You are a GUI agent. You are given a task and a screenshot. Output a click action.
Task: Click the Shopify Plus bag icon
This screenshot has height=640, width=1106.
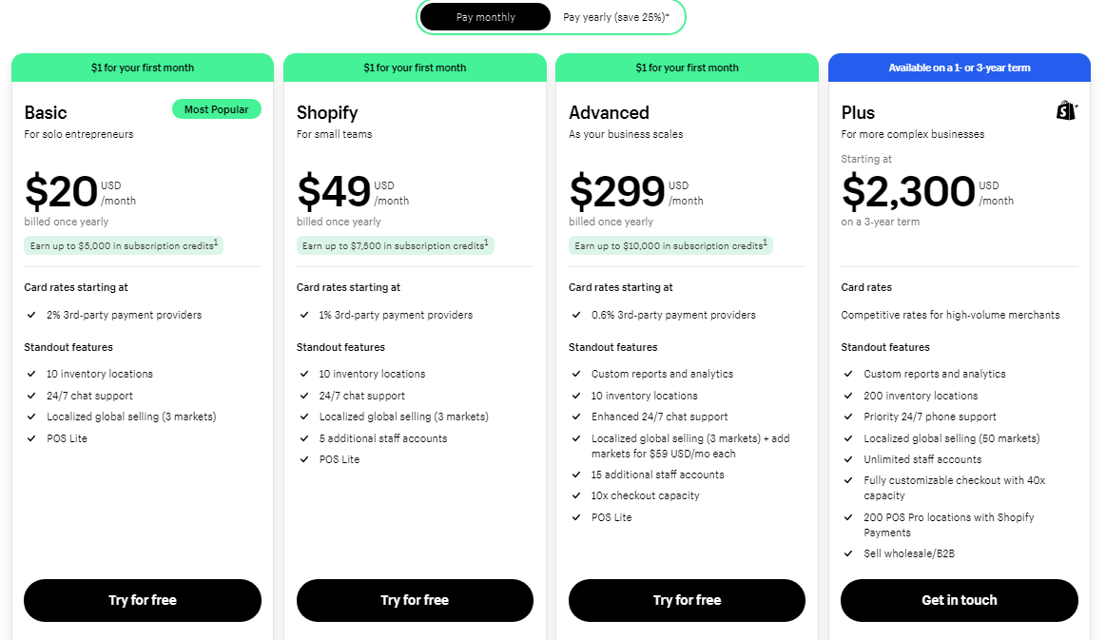pyautogui.click(x=1066, y=110)
